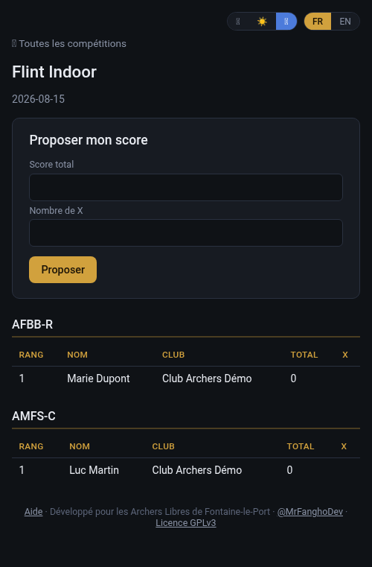Select the Luc Martin row

tap(186, 469)
